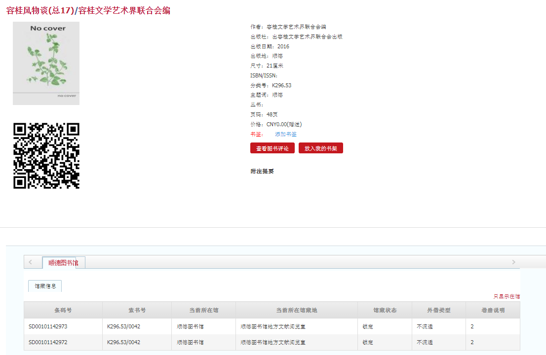Click 只显示在馆 link
The width and height of the screenshot is (546, 355).
point(507,297)
